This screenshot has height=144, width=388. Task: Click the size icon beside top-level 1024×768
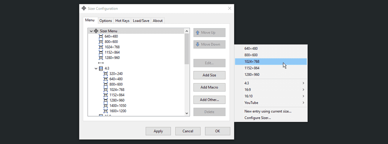point(101,47)
